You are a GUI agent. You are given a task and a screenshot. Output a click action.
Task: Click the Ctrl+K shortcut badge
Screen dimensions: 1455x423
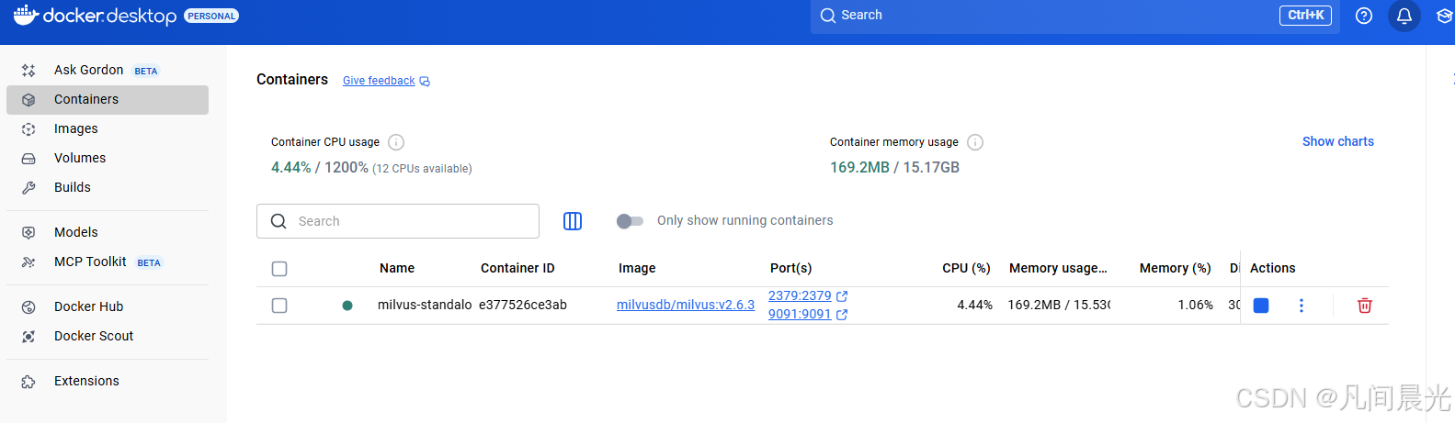point(1305,16)
